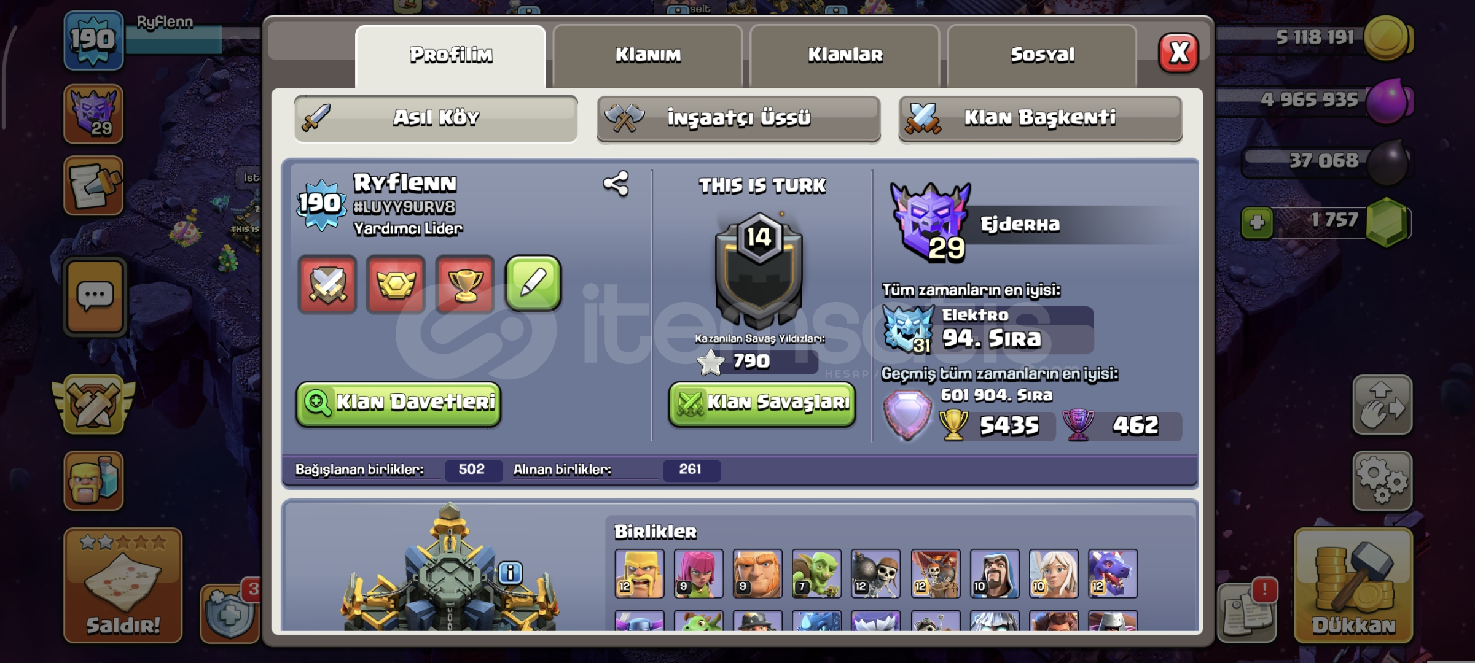Switch to the Sosyal tab
Viewport: 1475px width, 663px height.
[x=1042, y=55]
